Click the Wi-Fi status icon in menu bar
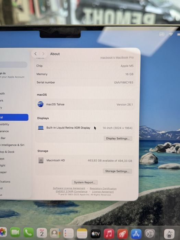The height and width of the screenshot is (240, 180). [x=171, y=34]
